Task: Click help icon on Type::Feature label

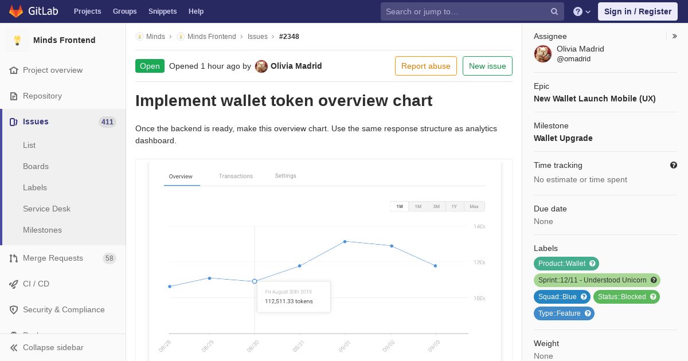Action: pos(588,313)
